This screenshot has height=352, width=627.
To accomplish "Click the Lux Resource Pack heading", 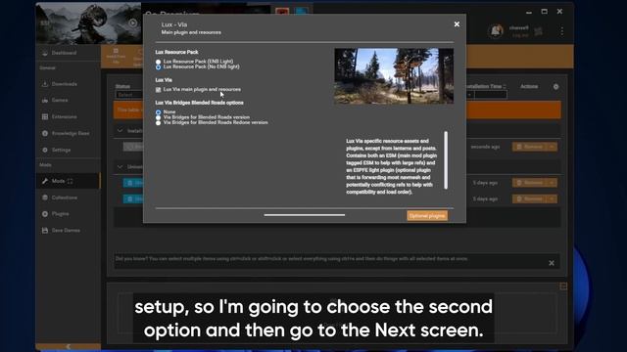I will (x=176, y=52).
